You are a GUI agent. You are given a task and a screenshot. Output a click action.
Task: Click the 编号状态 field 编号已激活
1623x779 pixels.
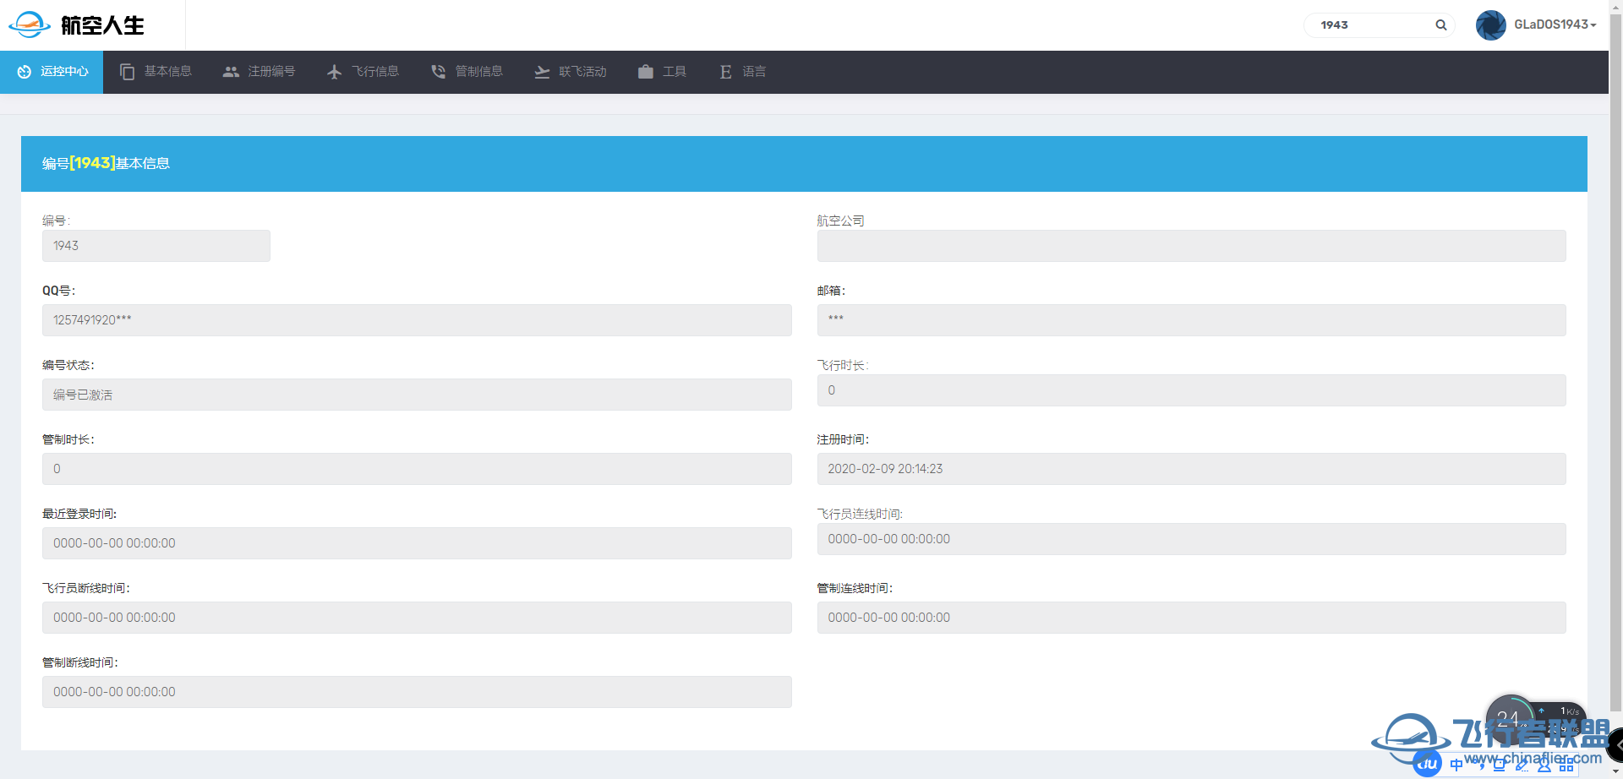(417, 395)
